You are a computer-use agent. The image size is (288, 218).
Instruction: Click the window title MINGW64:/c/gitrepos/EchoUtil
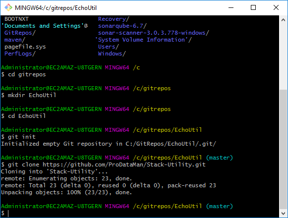56,8
